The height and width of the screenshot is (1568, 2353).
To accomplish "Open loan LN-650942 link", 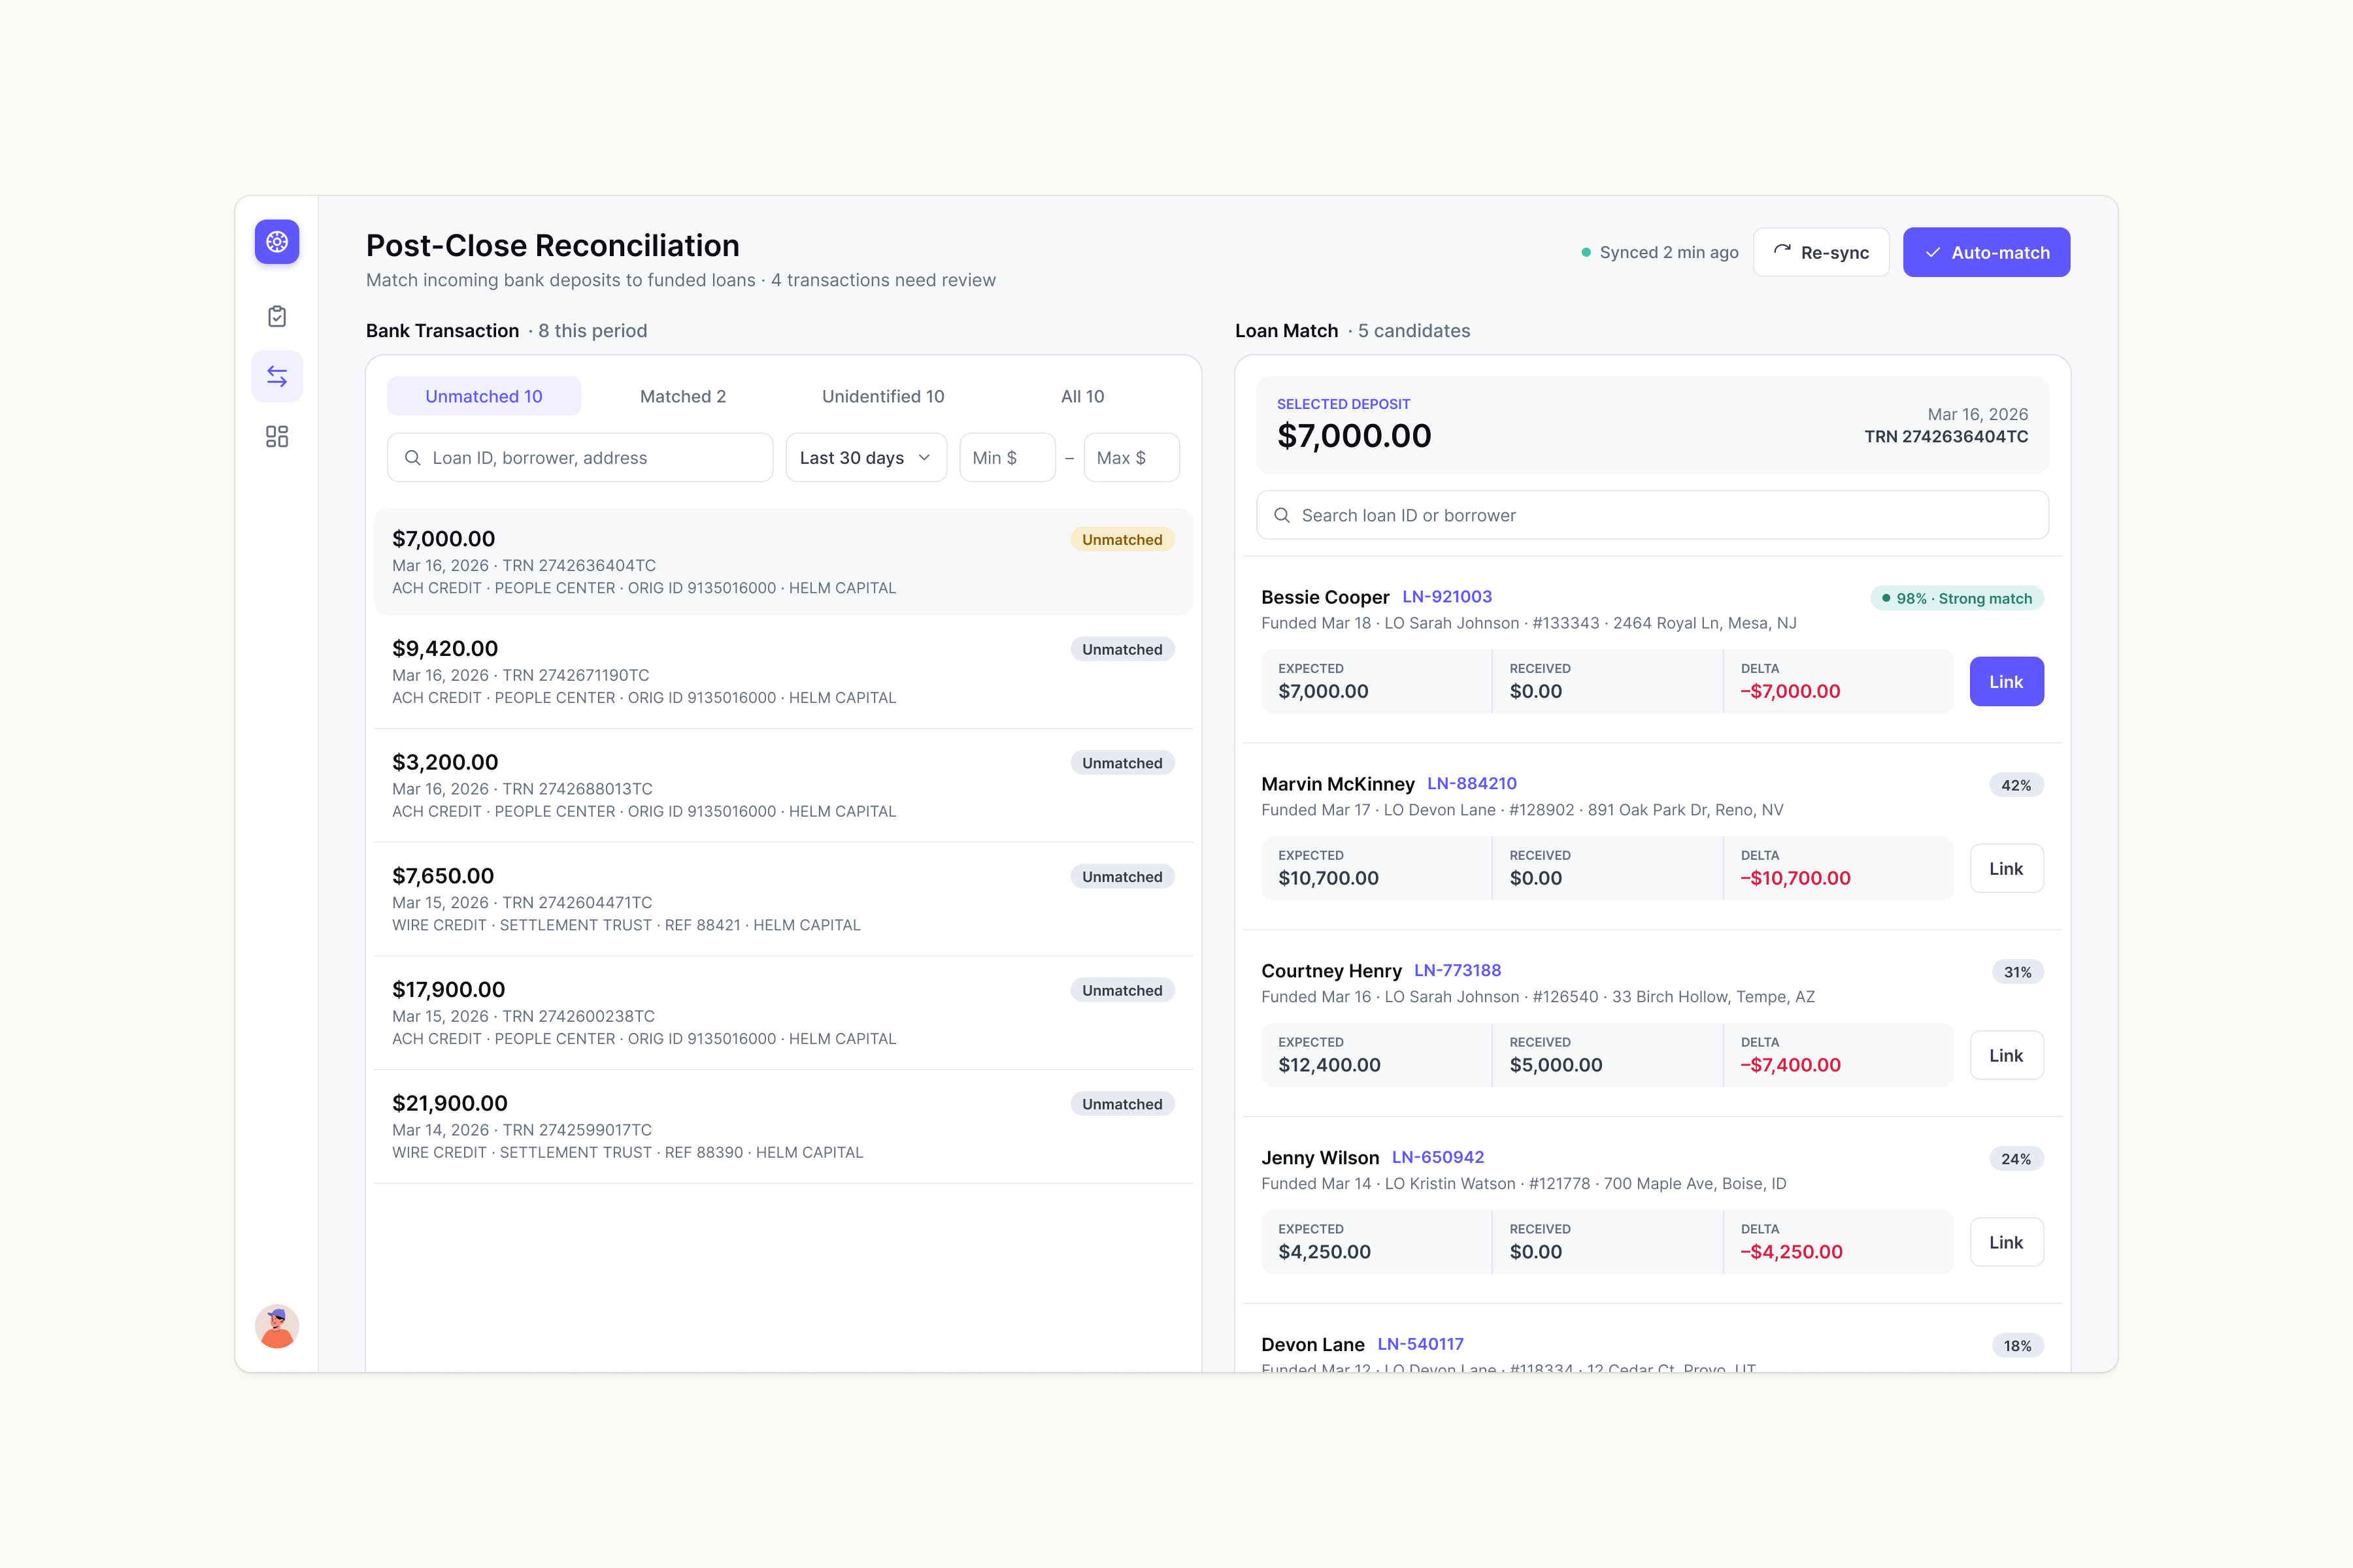I will (x=1437, y=1157).
